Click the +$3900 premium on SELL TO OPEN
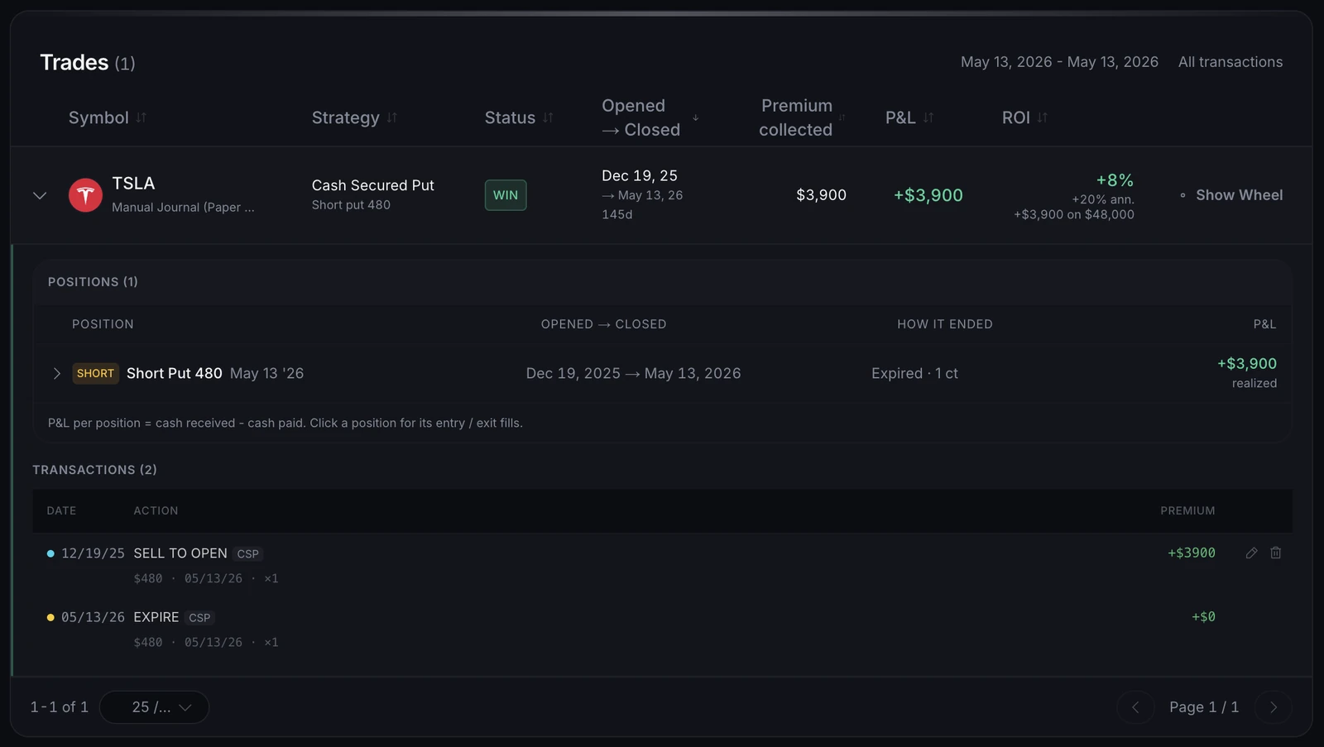This screenshot has height=747, width=1324. pyautogui.click(x=1192, y=553)
